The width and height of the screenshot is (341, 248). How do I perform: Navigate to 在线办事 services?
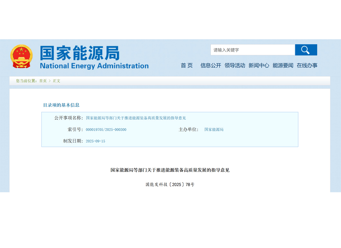click(x=307, y=65)
